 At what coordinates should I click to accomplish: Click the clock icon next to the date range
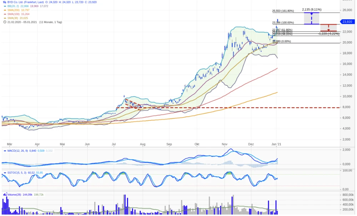point(5,22)
